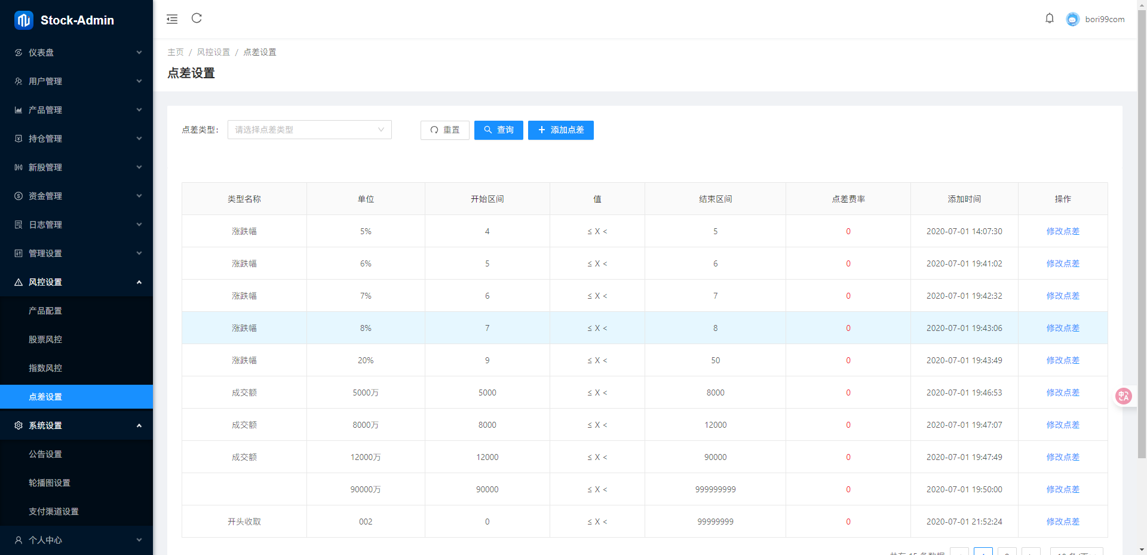Click the floating translate icon
The image size is (1147, 555).
click(x=1124, y=396)
